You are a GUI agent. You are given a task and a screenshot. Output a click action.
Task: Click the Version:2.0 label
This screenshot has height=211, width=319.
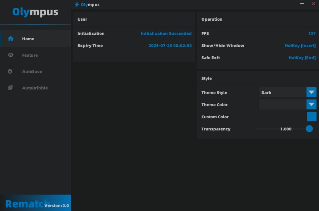tap(56, 206)
